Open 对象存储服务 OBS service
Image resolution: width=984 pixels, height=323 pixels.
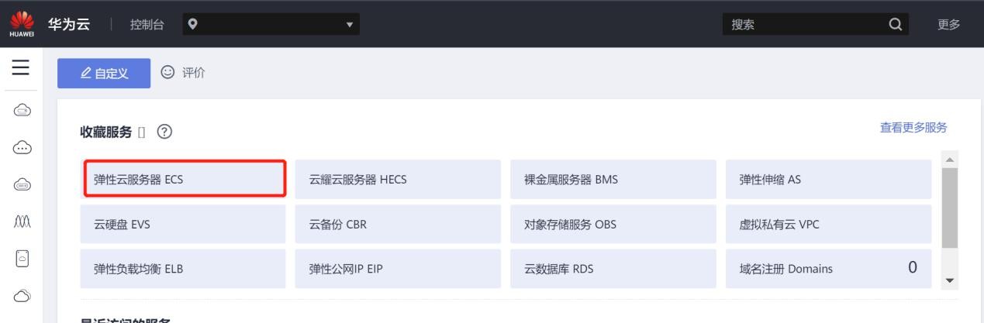tap(613, 225)
